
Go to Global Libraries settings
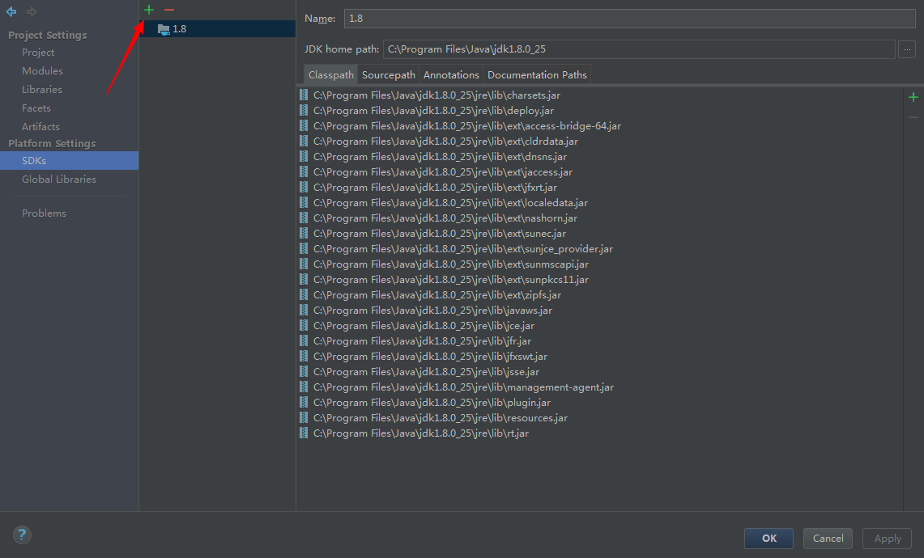pos(59,180)
